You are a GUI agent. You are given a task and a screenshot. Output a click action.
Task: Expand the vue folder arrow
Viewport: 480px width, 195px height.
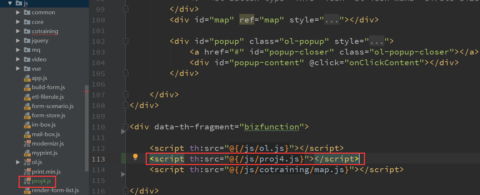18,69
